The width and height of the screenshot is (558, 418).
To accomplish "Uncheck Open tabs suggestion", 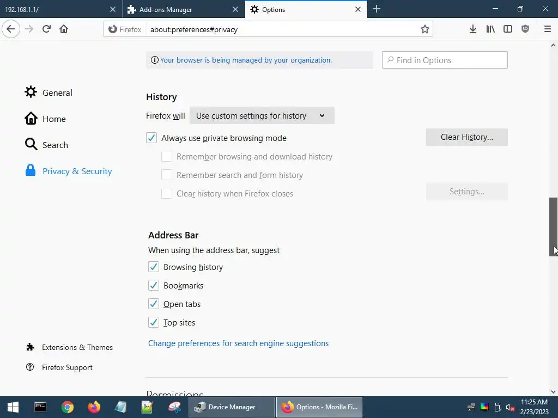I will pos(154,304).
